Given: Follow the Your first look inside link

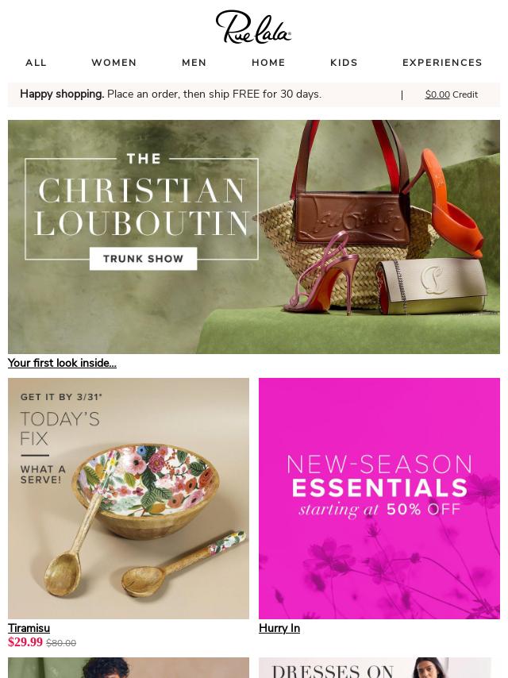Looking at the screenshot, I should pyautogui.click(x=62, y=364).
